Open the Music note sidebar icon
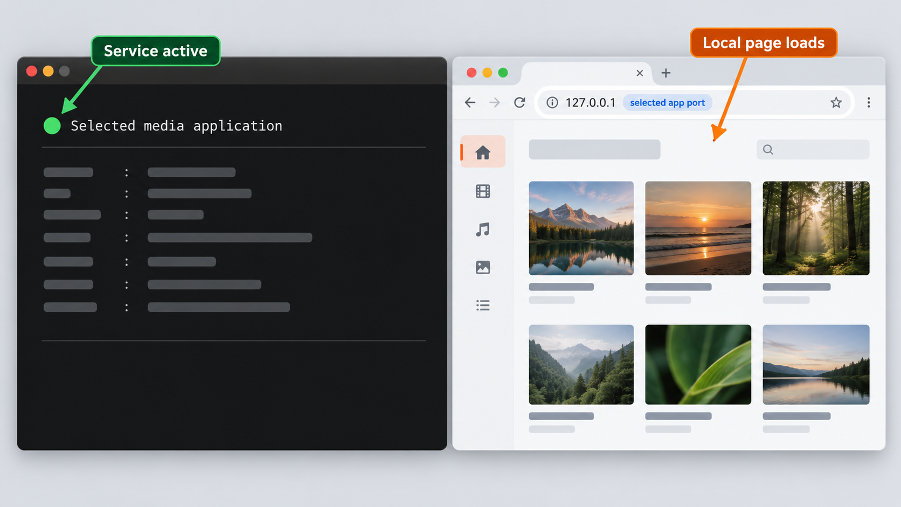Screen dimensions: 901x507 coord(483,230)
